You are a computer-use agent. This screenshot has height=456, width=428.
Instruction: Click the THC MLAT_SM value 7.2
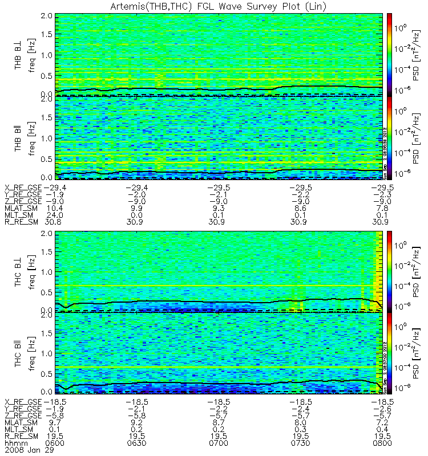pyautogui.click(x=382, y=422)
